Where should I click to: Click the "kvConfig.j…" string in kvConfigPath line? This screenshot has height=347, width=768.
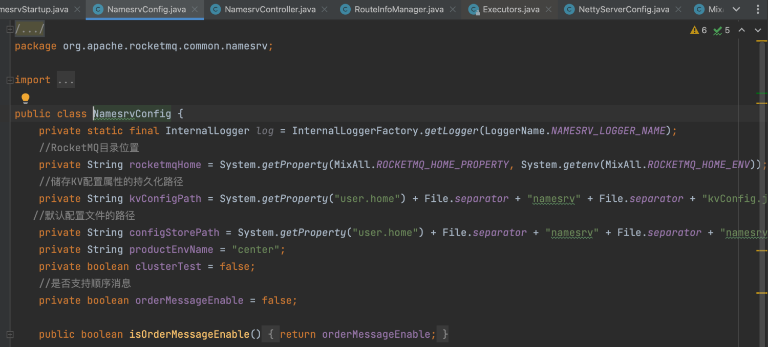tap(735, 198)
